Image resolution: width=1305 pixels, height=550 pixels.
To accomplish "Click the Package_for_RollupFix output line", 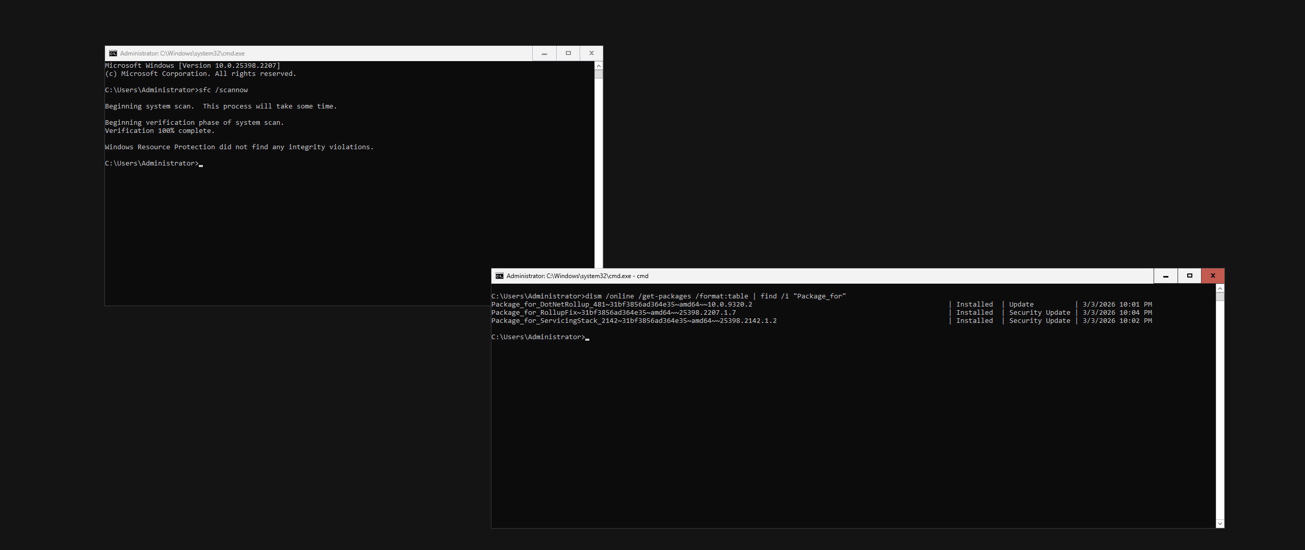I will pos(613,313).
